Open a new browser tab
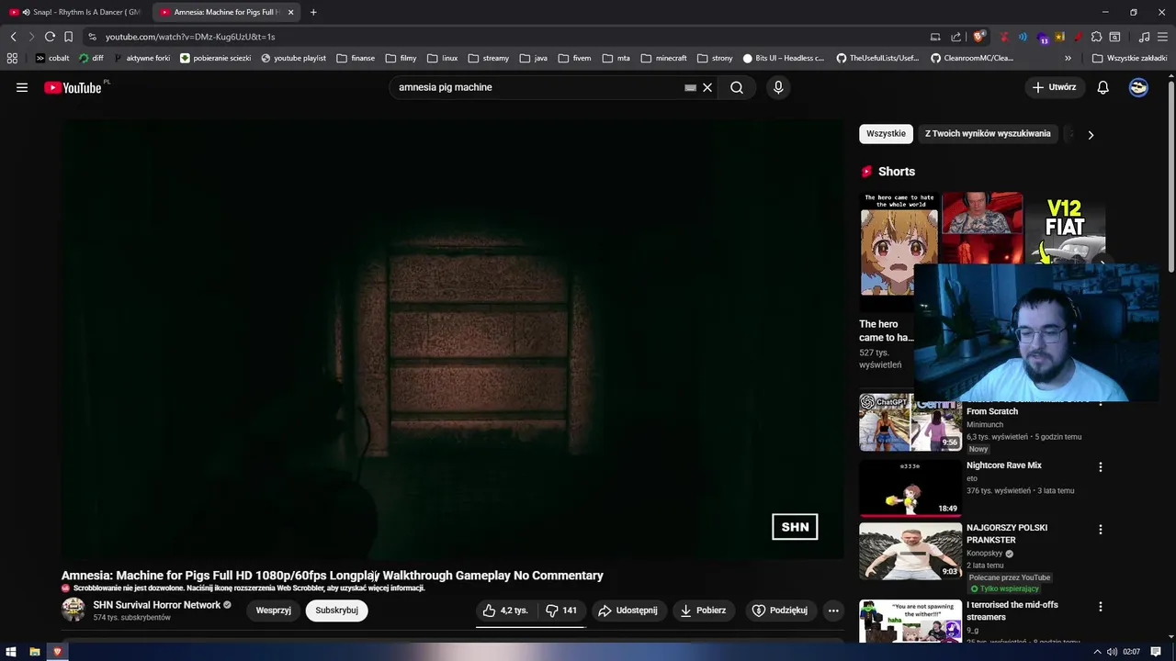1176x661 pixels. [x=313, y=12]
